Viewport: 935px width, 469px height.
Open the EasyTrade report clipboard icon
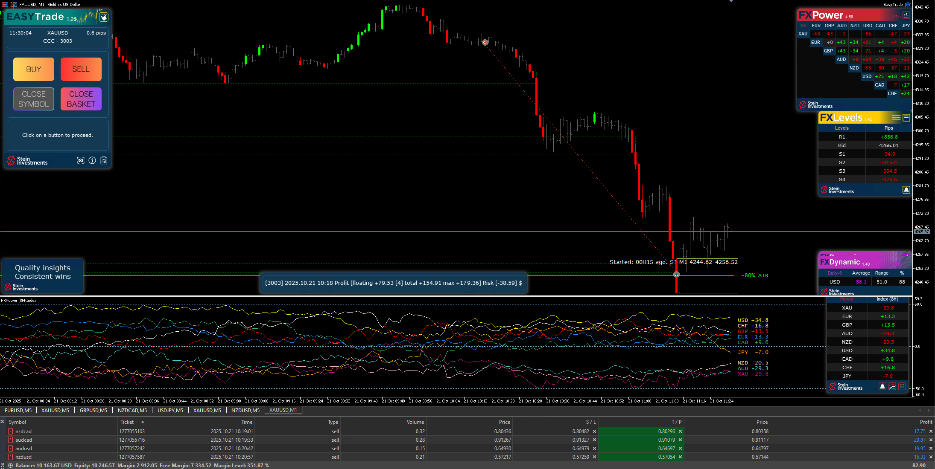(104, 160)
